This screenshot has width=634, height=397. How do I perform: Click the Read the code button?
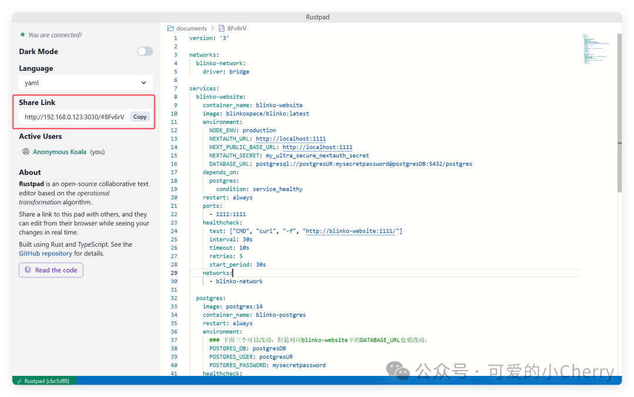point(51,270)
